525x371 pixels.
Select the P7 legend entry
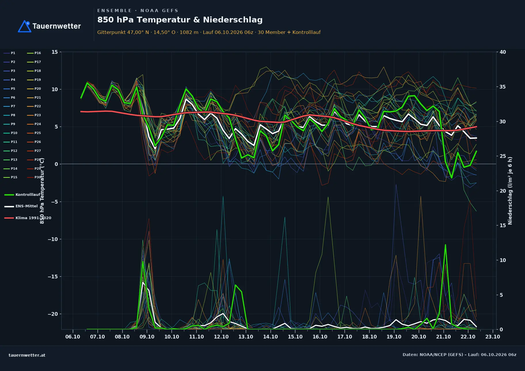coord(9,106)
